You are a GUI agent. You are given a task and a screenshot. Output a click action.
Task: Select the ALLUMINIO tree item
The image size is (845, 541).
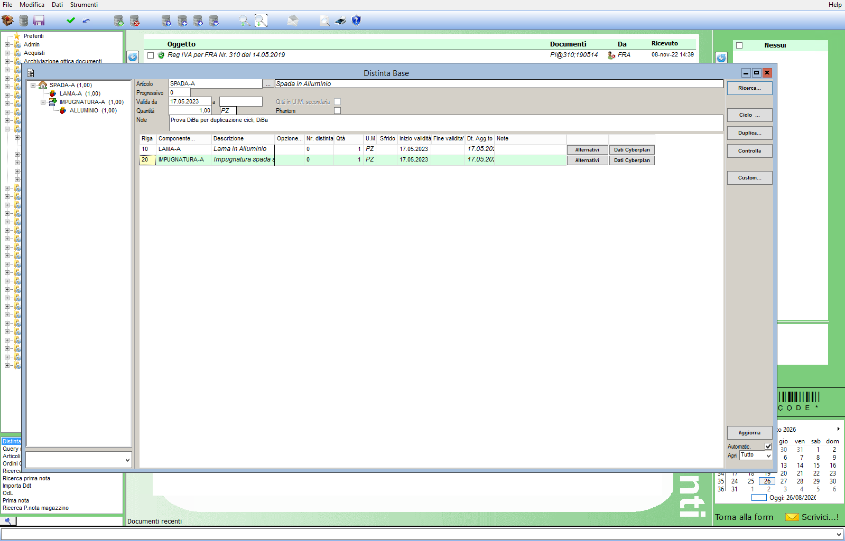point(93,110)
